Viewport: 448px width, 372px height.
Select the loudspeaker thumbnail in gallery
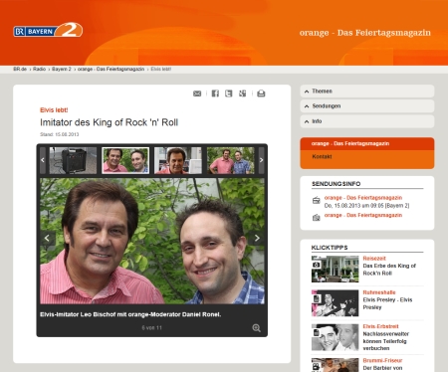tap(73, 160)
